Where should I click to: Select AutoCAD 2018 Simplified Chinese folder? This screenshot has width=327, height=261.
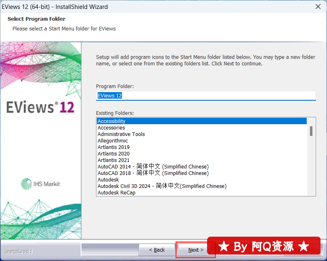(153, 173)
